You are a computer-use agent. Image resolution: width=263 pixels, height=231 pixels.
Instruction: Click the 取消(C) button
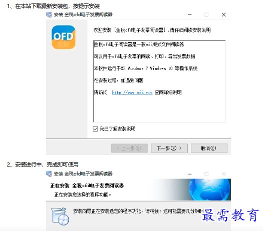(209, 148)
